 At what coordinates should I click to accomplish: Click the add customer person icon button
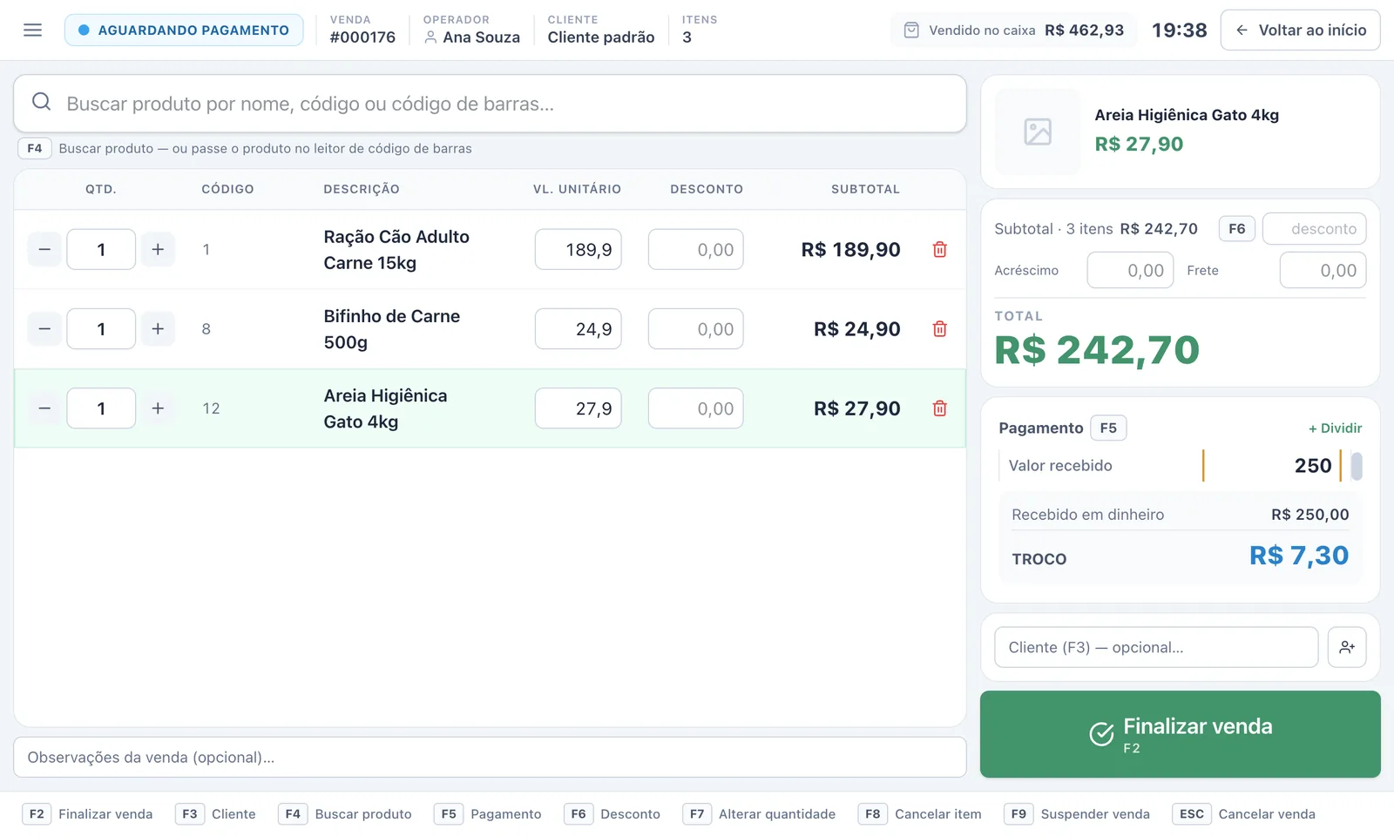click(x=1347, y=647)
